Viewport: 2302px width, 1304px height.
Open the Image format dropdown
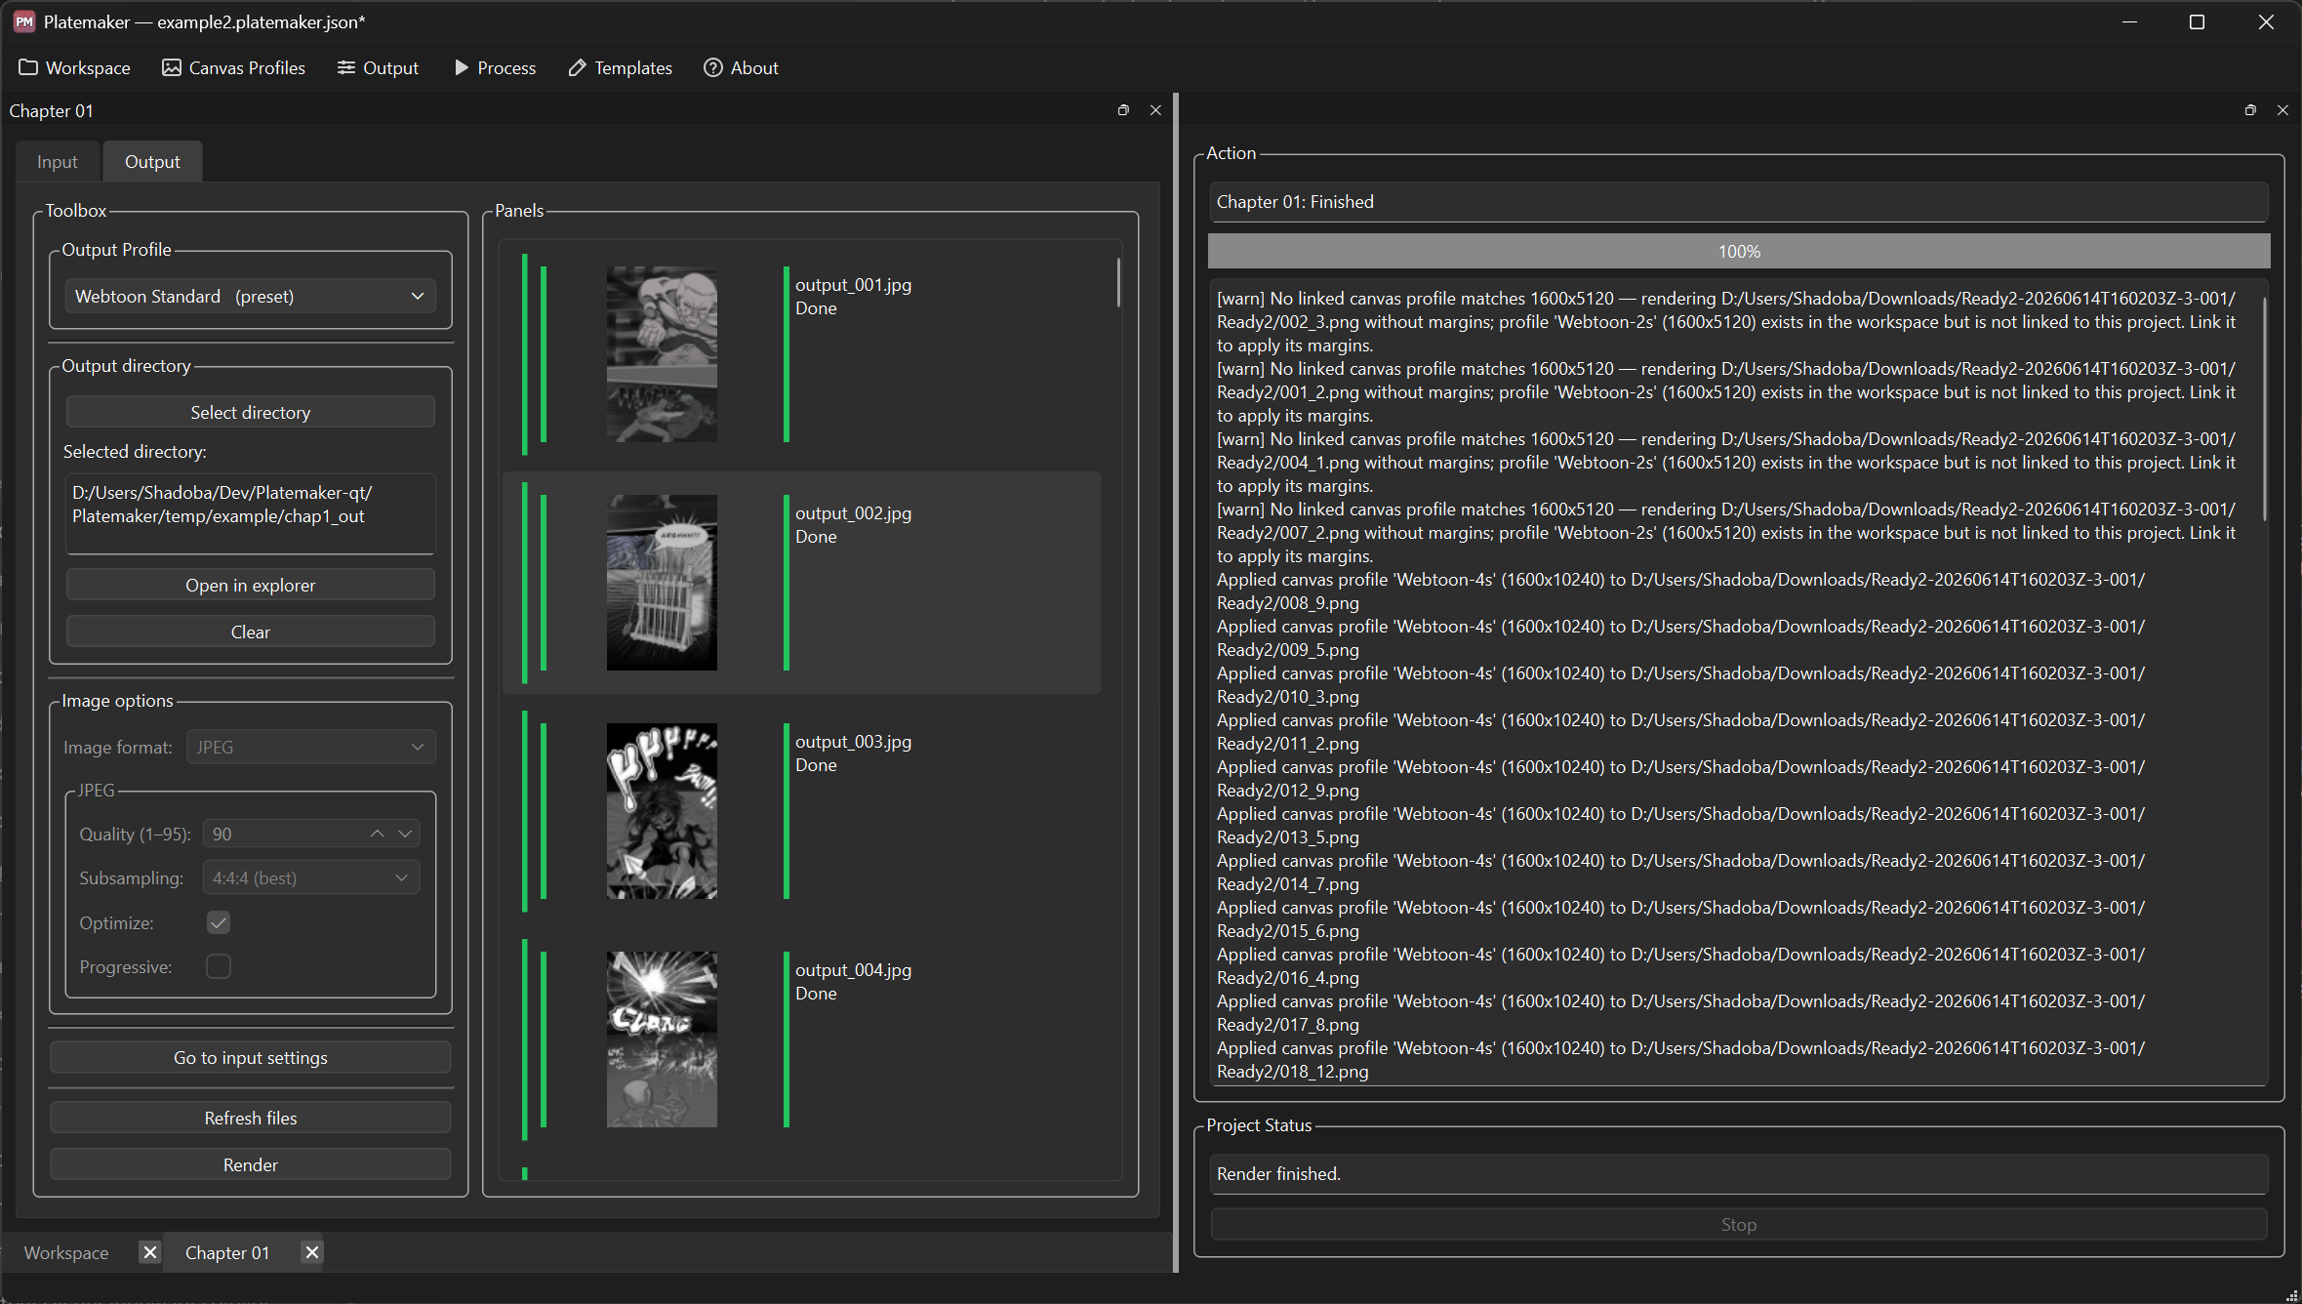[x=311, y=748]
